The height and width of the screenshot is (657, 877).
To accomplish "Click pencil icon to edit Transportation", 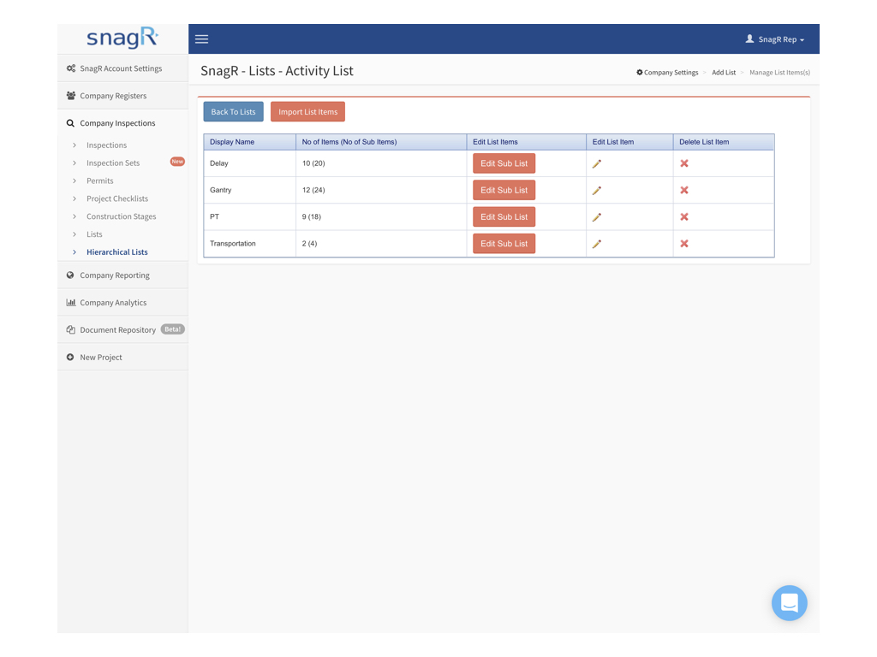I will pyautogui.click(x=597, y=244).
